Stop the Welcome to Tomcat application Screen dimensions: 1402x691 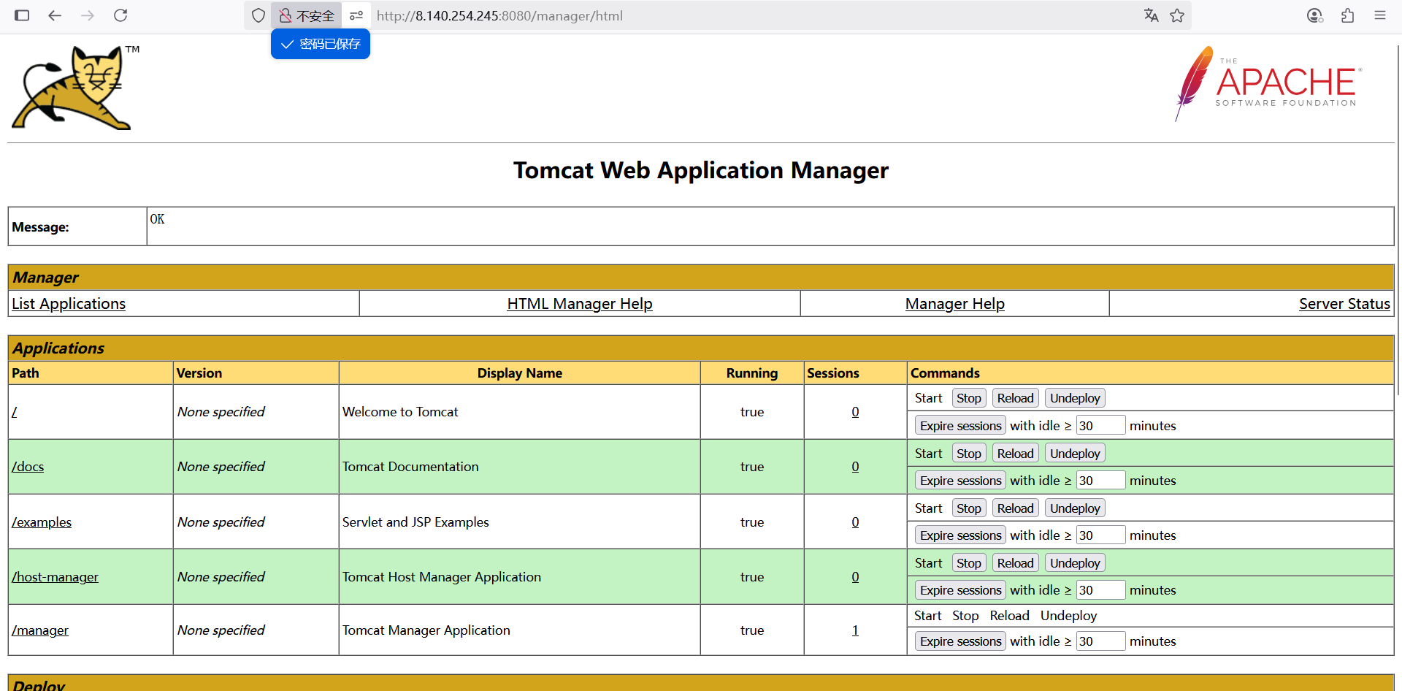tap(969, 398)
